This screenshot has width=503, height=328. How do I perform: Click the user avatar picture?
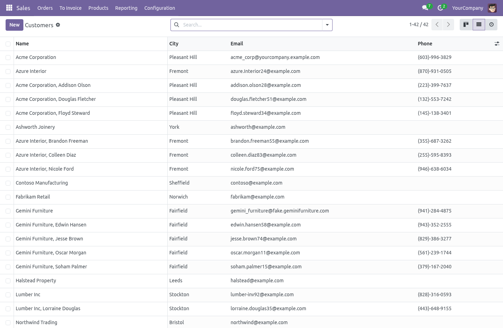pos(492,8)
